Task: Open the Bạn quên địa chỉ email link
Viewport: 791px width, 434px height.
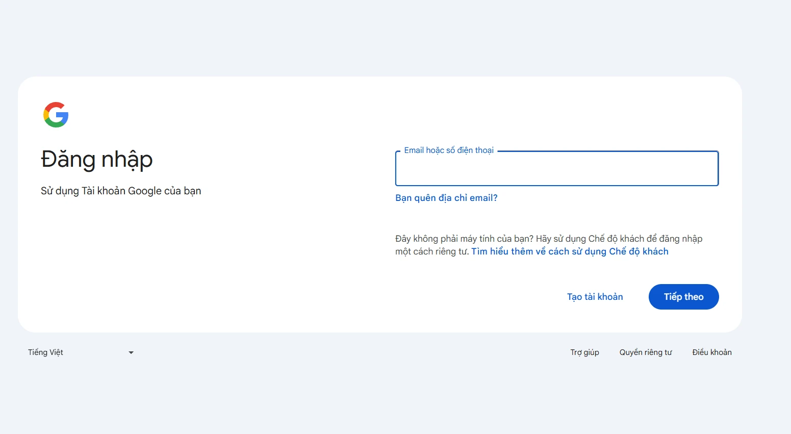Action: coord(446,198)
